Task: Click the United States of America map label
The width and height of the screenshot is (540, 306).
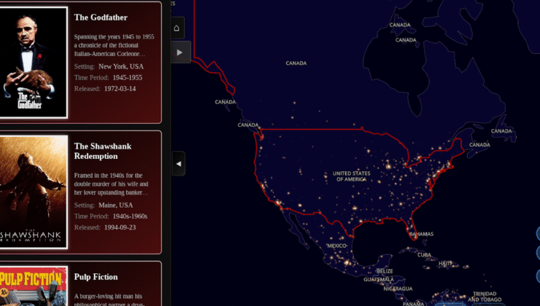Action: [x=351, y=176]
